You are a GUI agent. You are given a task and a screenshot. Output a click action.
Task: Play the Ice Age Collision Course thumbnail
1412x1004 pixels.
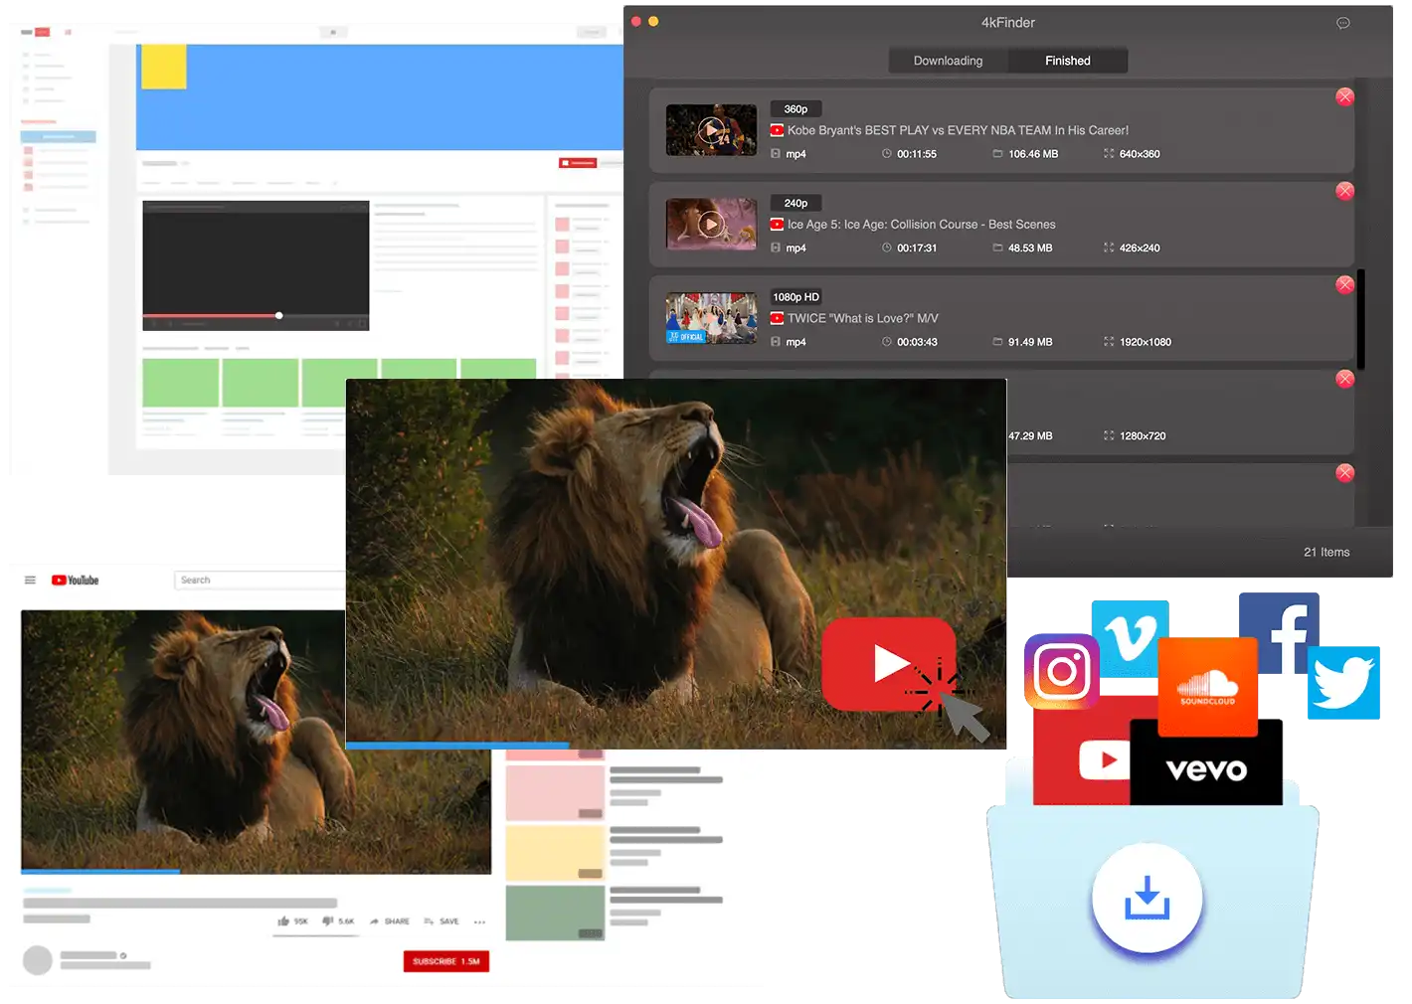[x=711, y=225]
